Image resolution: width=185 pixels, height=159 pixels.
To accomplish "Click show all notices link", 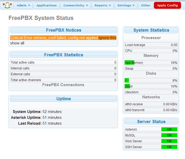I will point(17,43).
